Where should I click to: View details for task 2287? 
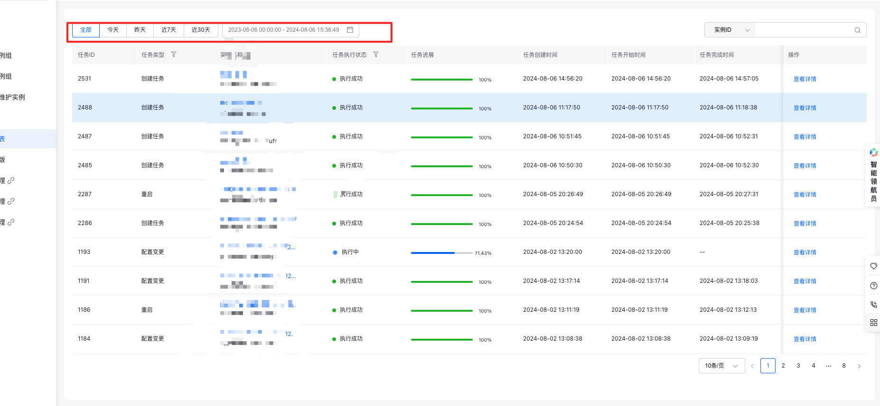805,195
